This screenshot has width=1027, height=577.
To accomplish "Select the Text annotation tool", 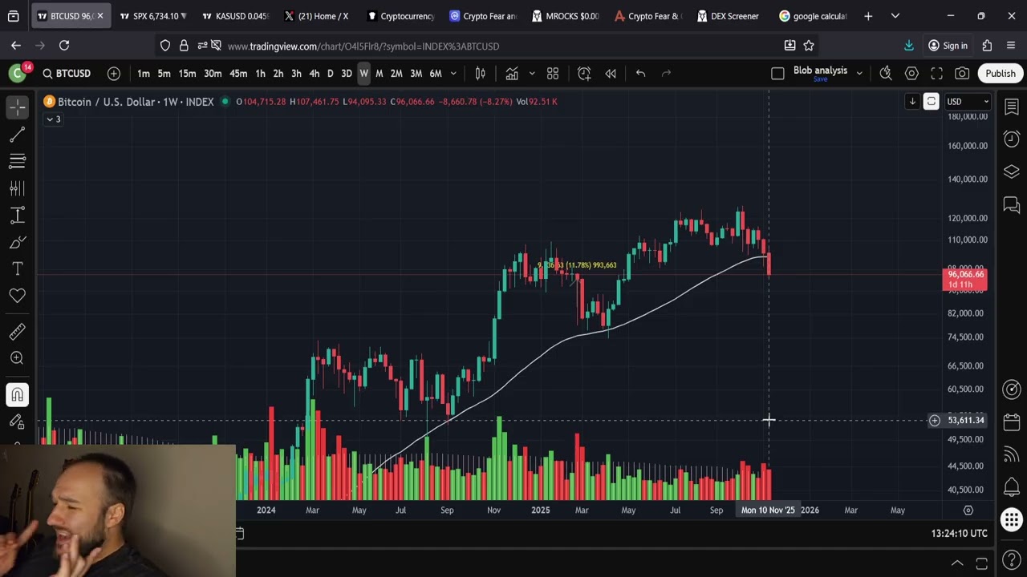I will 17,269.
